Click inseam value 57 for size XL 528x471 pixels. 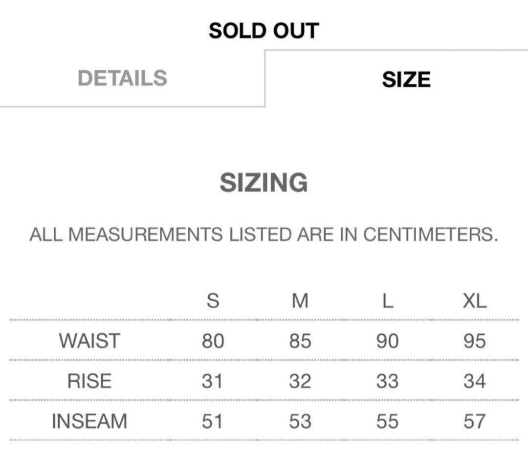[474, 421]
